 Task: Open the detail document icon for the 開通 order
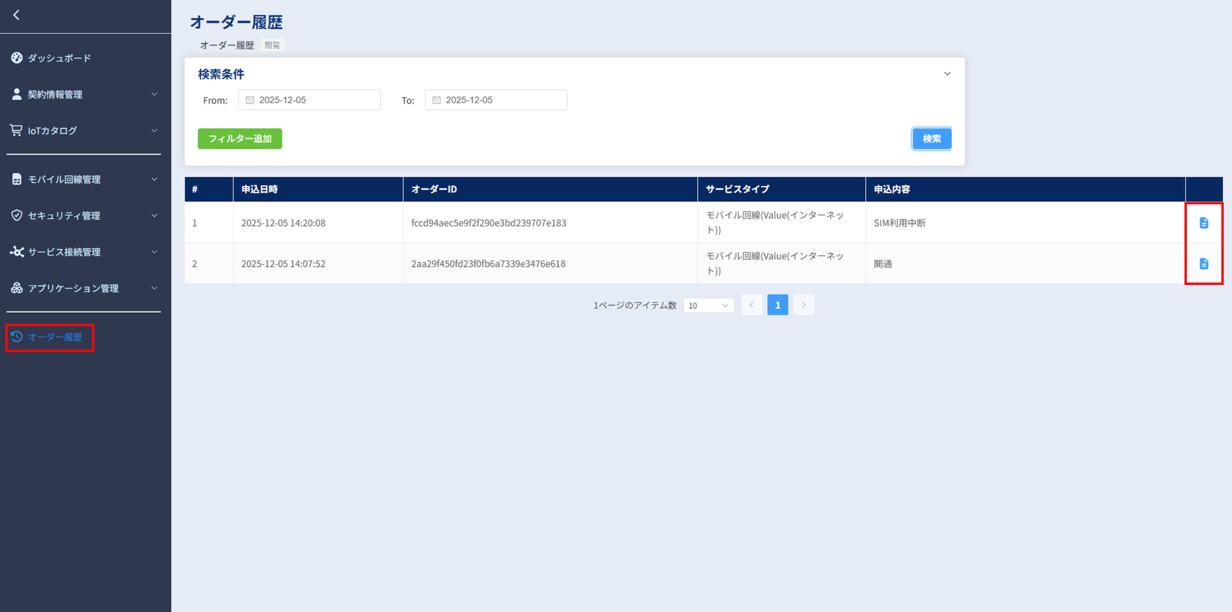[x=1203, y=264]
